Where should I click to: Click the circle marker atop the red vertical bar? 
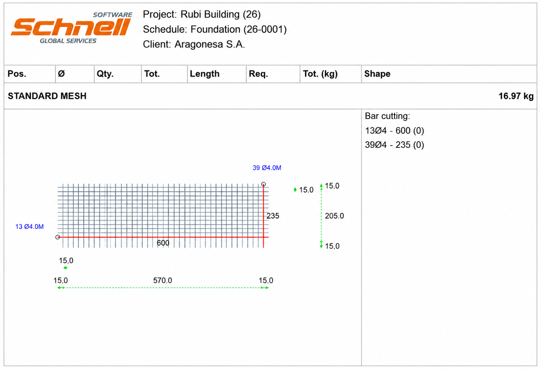263,184
